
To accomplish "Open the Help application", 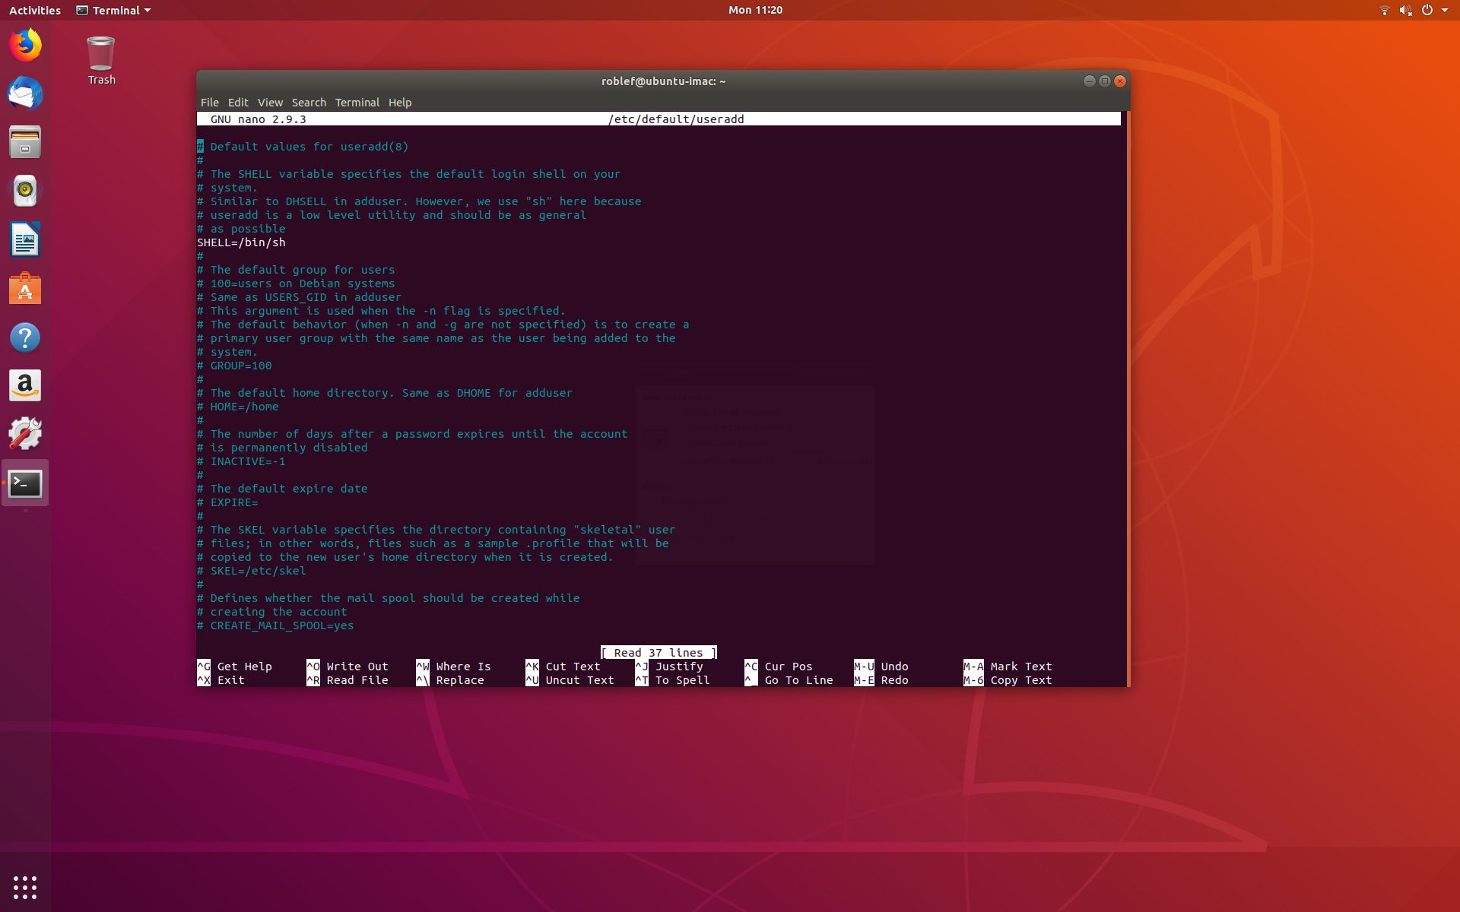I will [x=25, y=337].
